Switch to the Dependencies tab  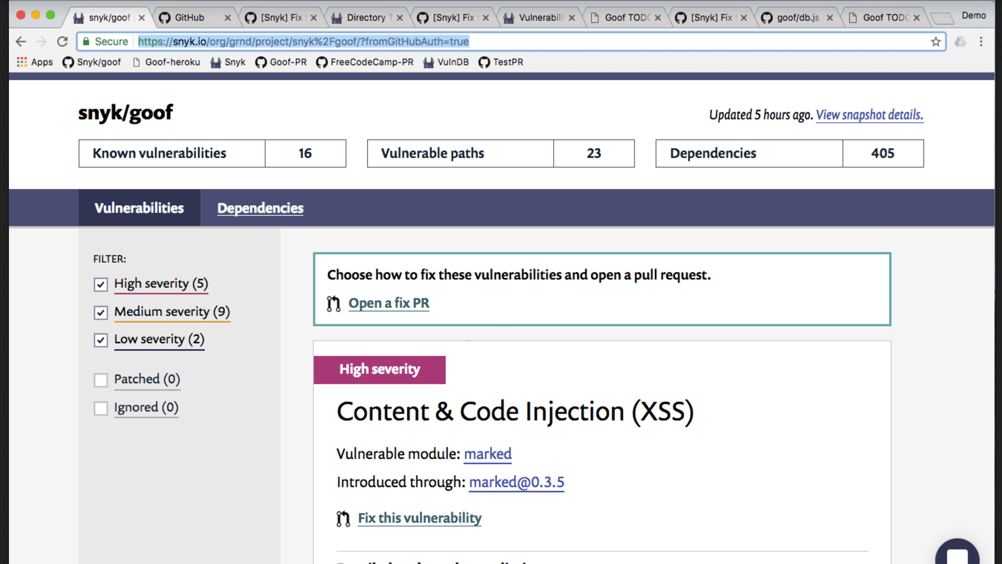260,208
